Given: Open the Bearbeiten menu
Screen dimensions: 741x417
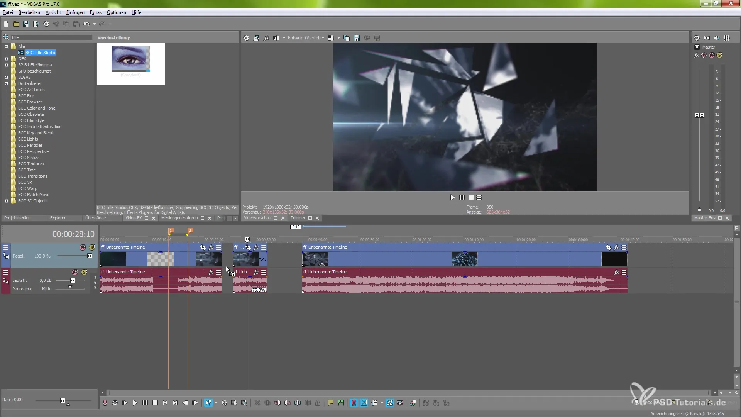Looking at the screenshot, I should pyautogui.click(x=29, y=12).
